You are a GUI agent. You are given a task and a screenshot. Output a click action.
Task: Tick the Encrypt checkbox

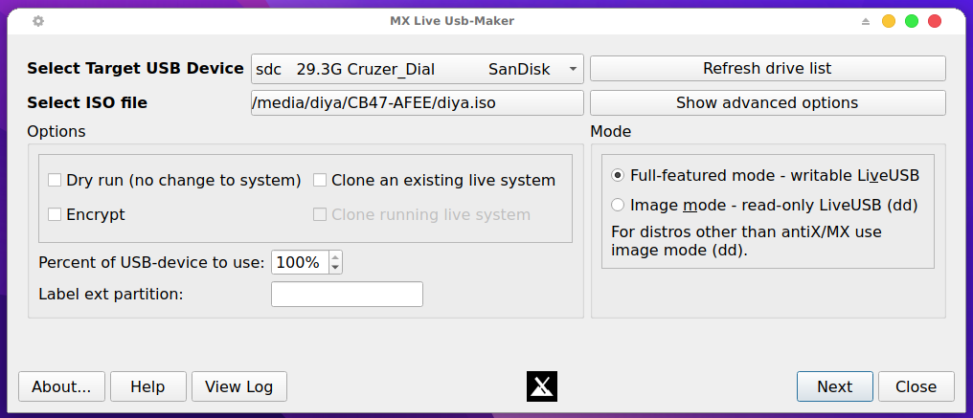pyautogui.click(x=55, y=214)
